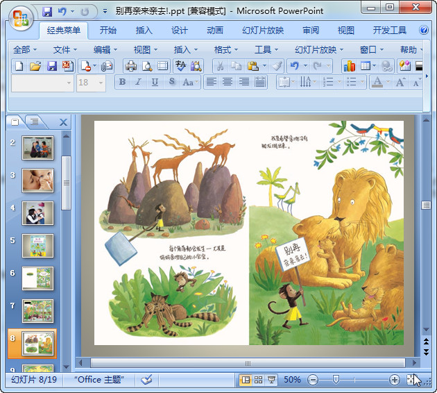Align text right

[244, 82]
